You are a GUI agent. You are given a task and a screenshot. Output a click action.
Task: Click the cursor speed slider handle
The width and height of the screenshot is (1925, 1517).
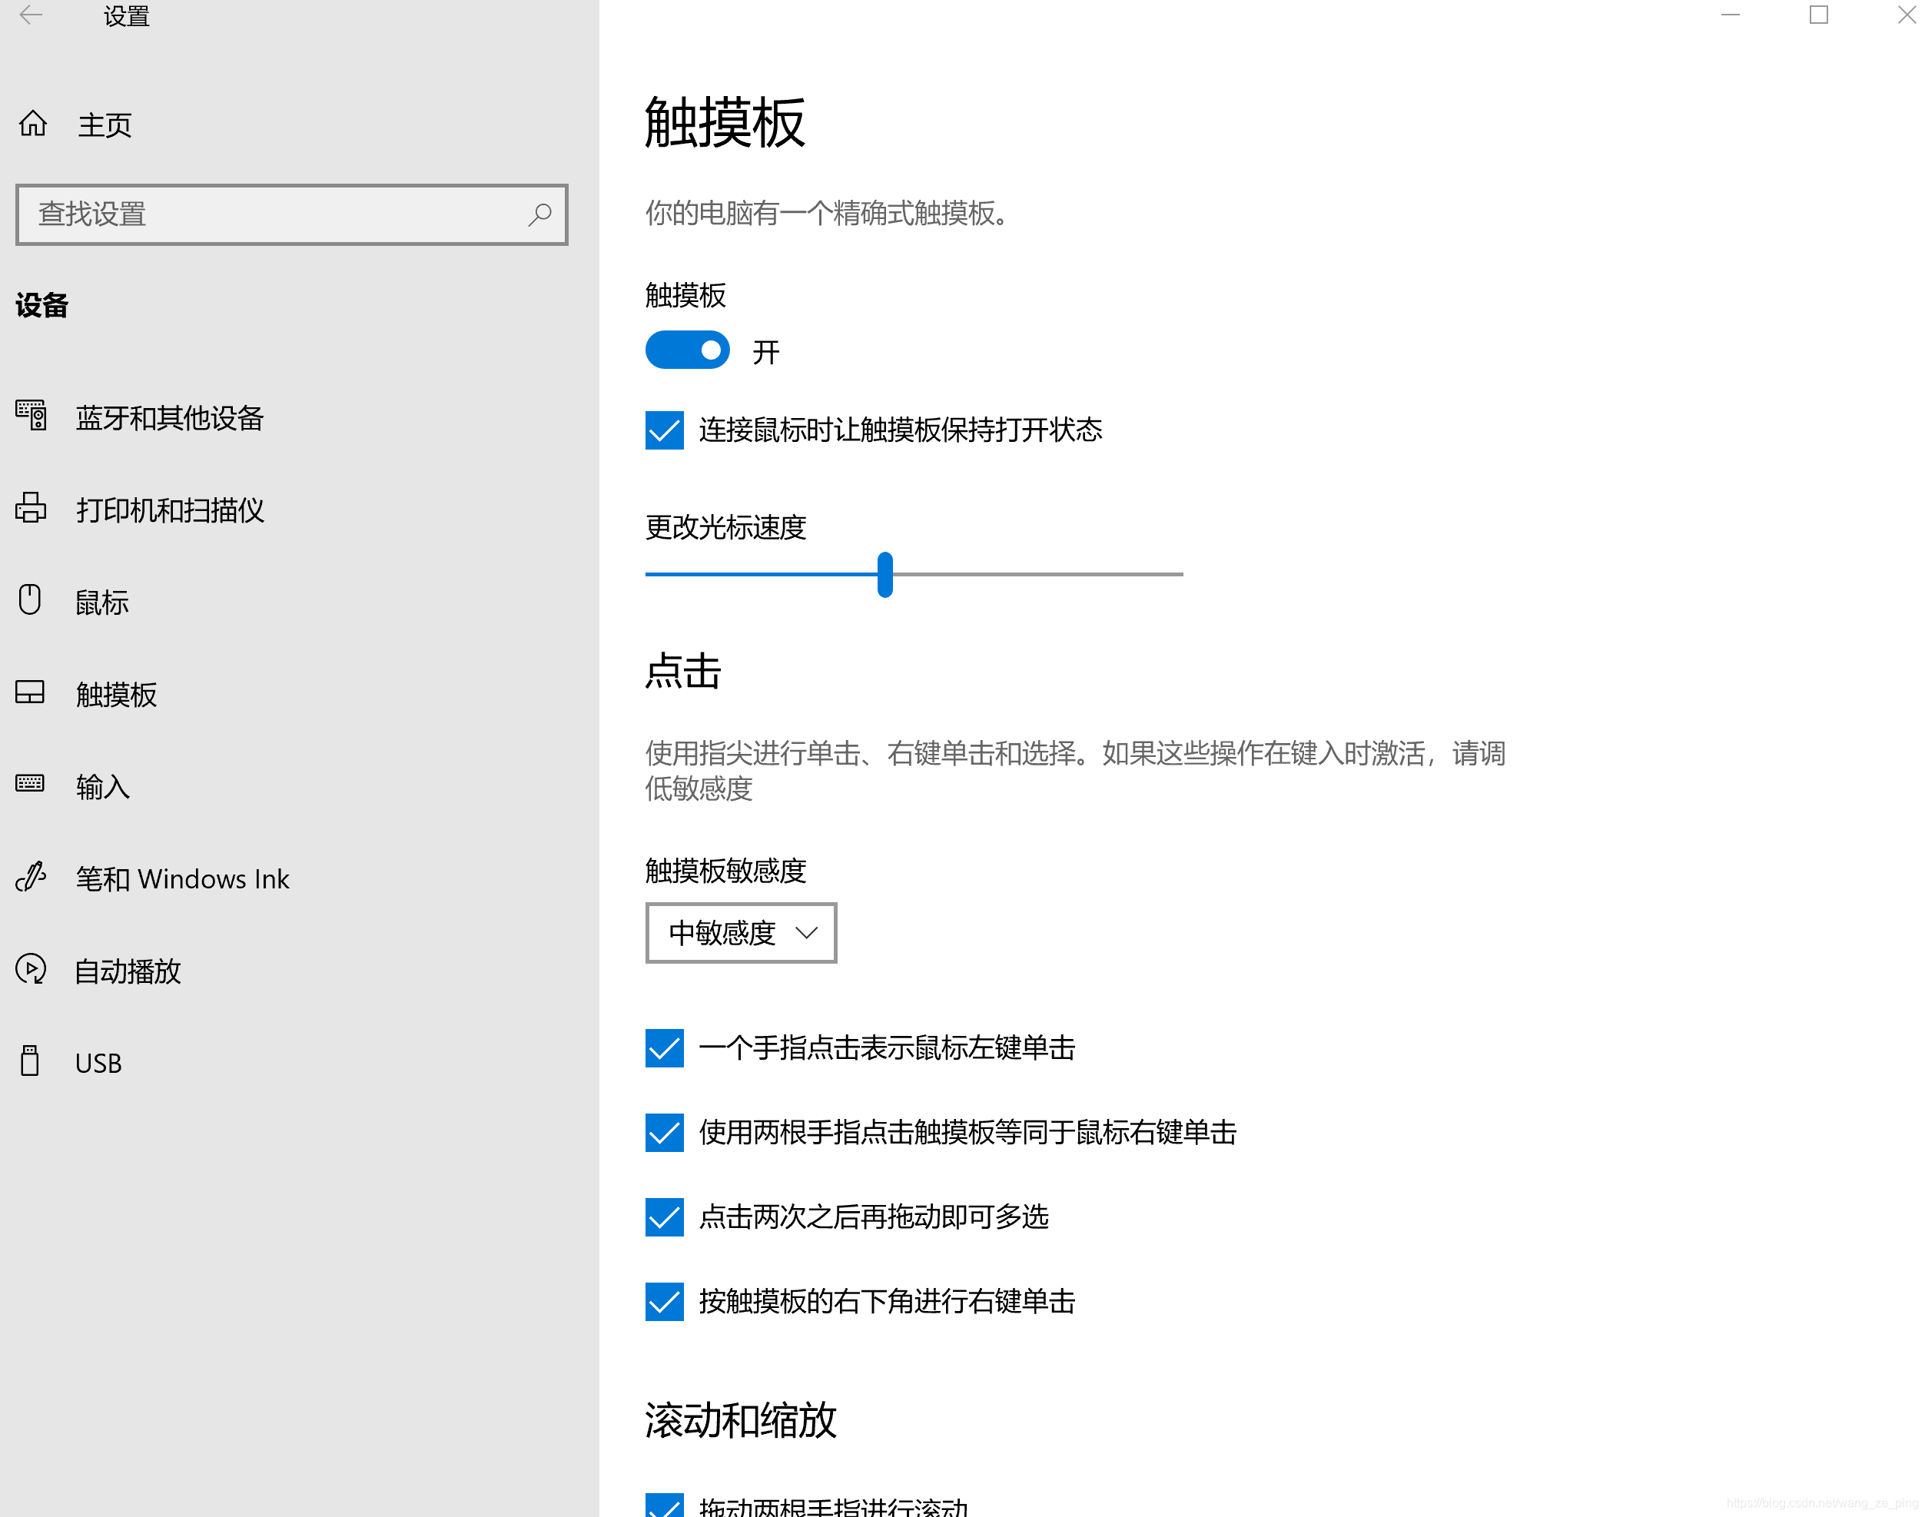[x=885, y=575]
